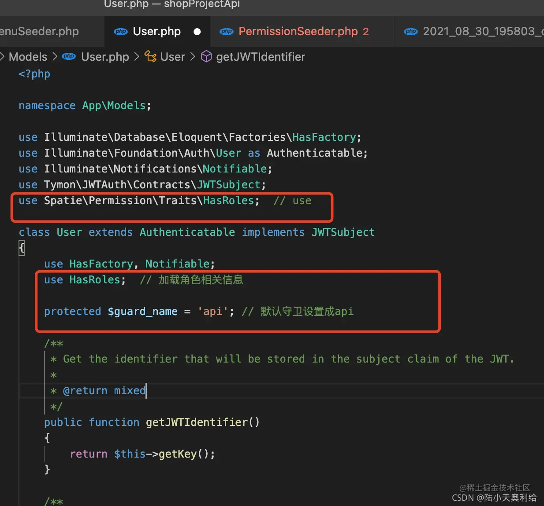Click JWTSubject after implements keyword

pos(343,232)
